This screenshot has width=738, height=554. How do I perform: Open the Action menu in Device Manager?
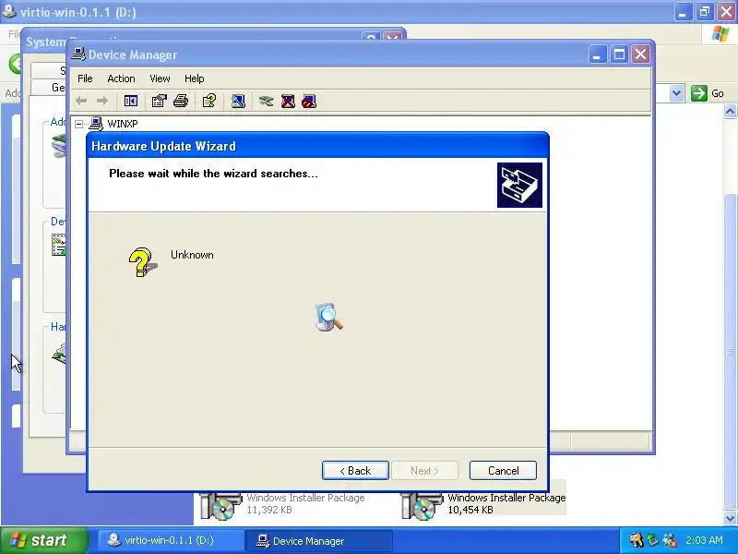(121, 78)
